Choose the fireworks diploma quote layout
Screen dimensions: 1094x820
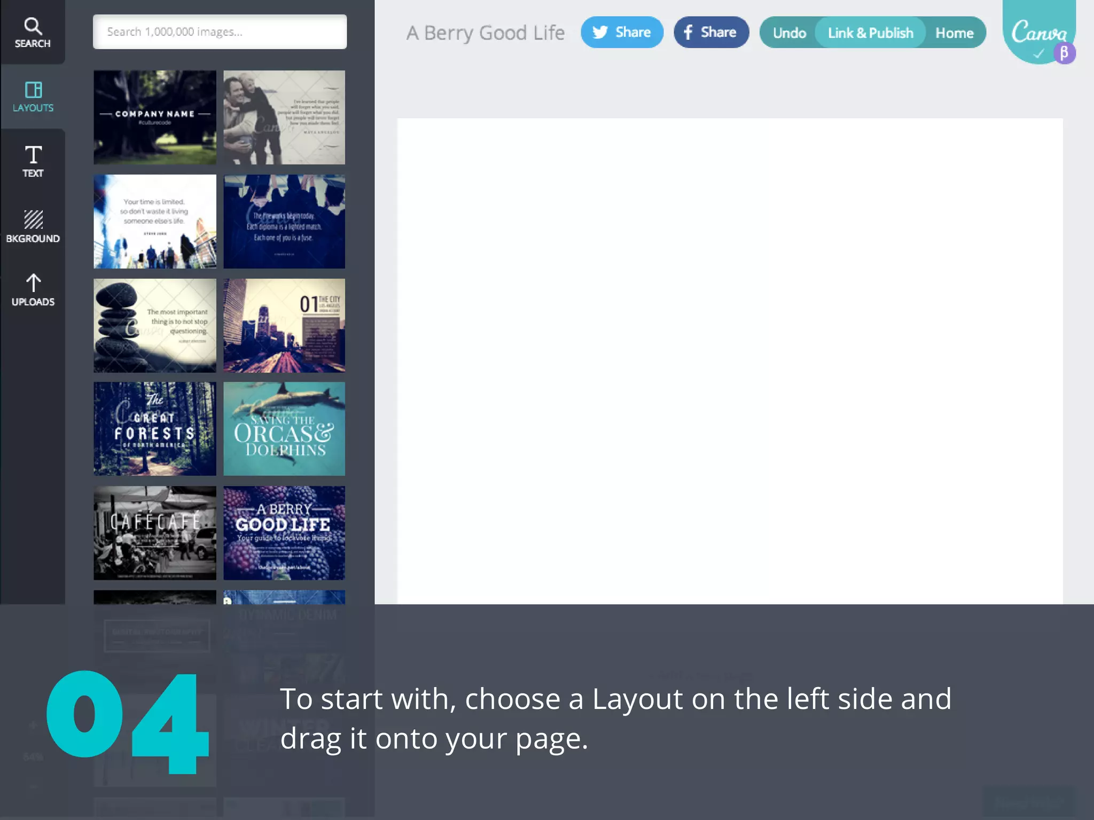[284, 221]
